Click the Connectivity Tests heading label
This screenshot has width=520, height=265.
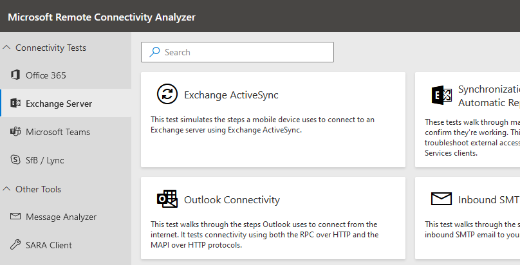[51, 48]
